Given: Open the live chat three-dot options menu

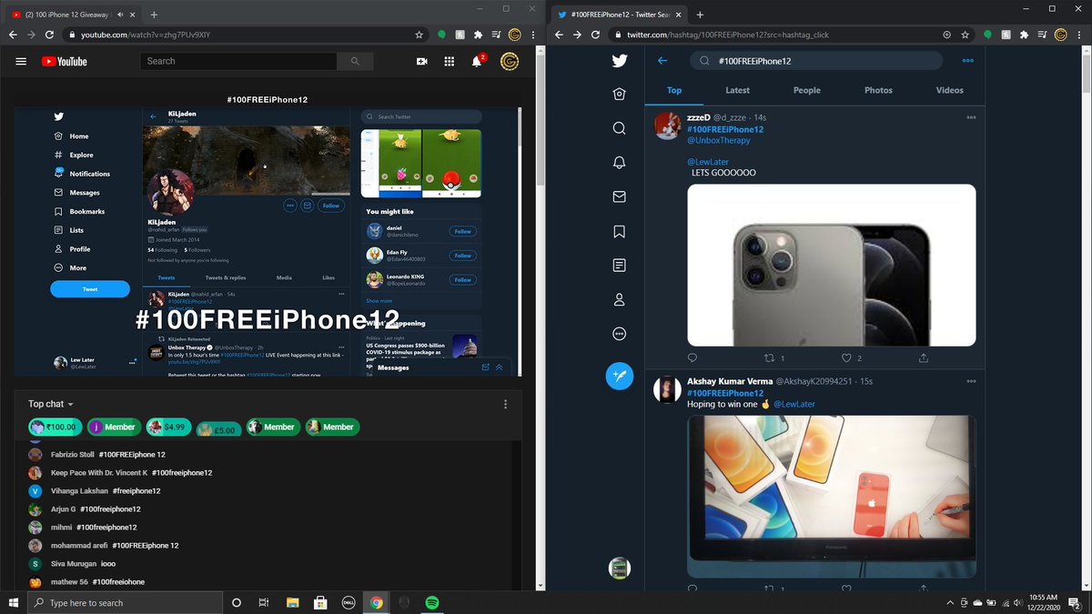Looking at the screenshot, I should (x=506, y=404).
